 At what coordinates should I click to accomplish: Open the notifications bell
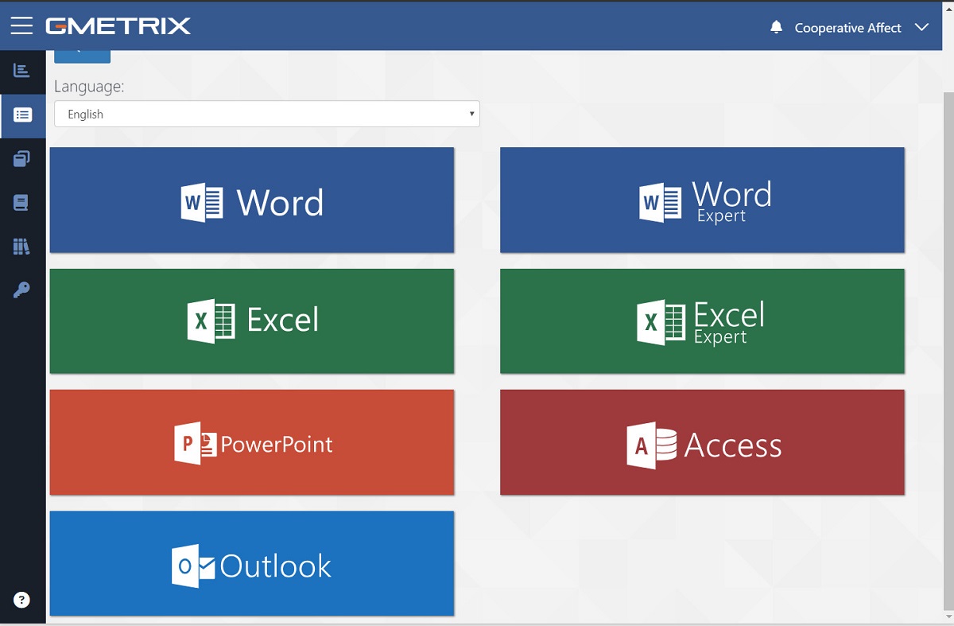(x=777, y=28)
